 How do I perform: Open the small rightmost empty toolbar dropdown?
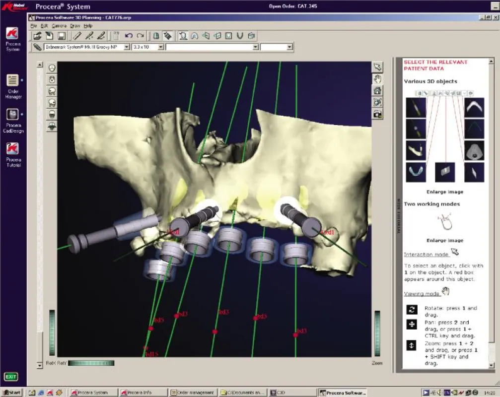click(x=289, y=47)
